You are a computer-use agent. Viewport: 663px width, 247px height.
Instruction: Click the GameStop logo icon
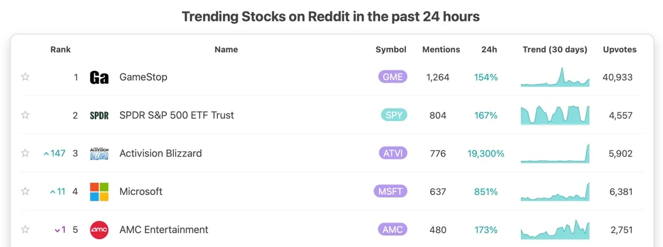[x=99, y=78]
